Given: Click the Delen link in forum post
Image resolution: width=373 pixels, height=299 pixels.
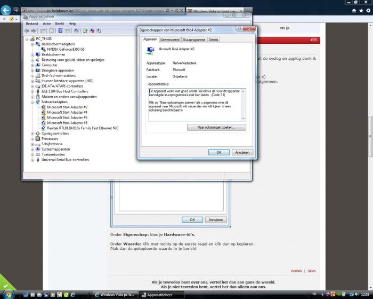Looking at the screenshot, I should [312, 271].
